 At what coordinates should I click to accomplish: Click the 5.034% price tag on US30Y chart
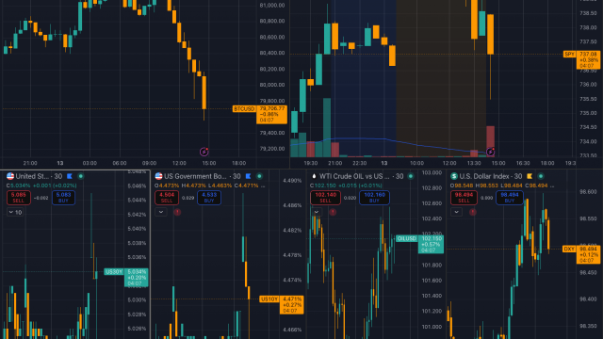[136, 278]
